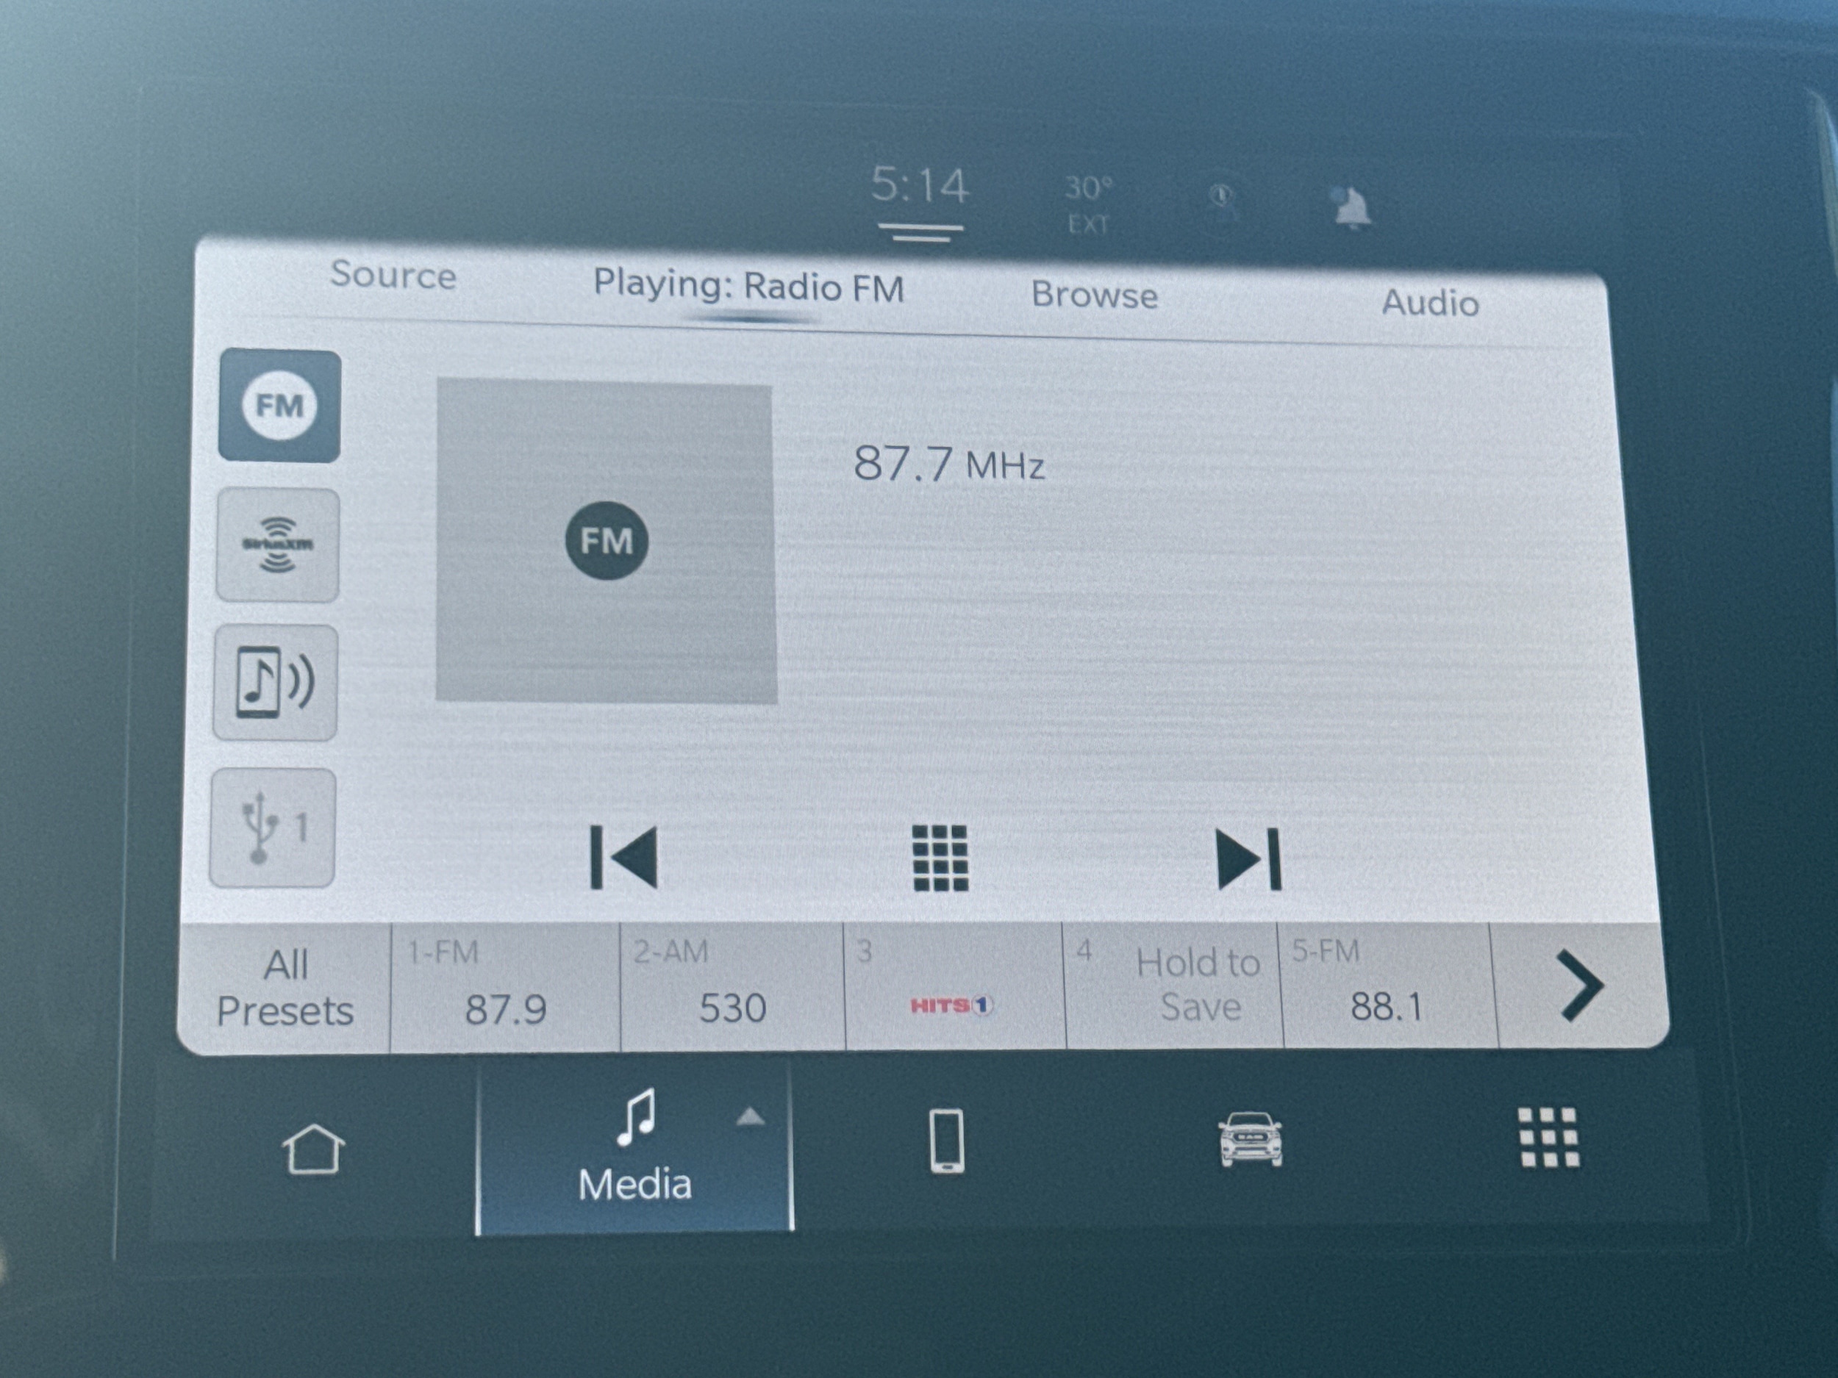Seek to next station
This screenshot has height=1378, width=1838.
(x=1248, y=859)
